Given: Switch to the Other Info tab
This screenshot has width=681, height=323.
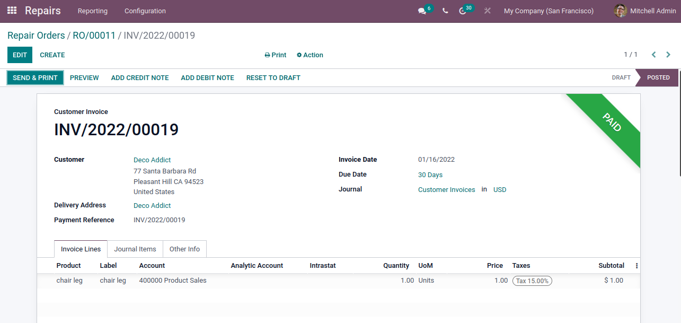Looking at the screenshot, I should (x=185, y=249).
